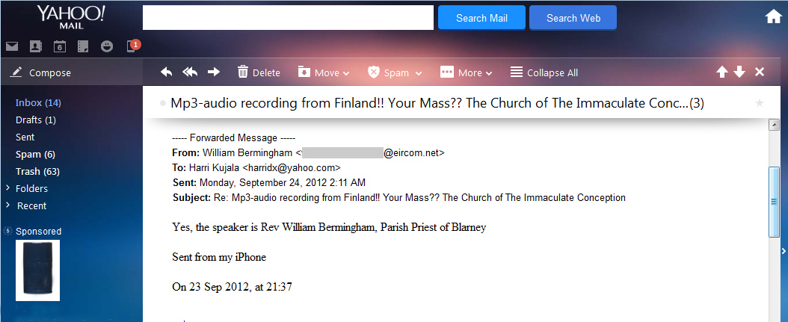Screen dimensions: 788x322
Task: Click the Reply All double-arrow icon
Action: (x=190, y=72)
